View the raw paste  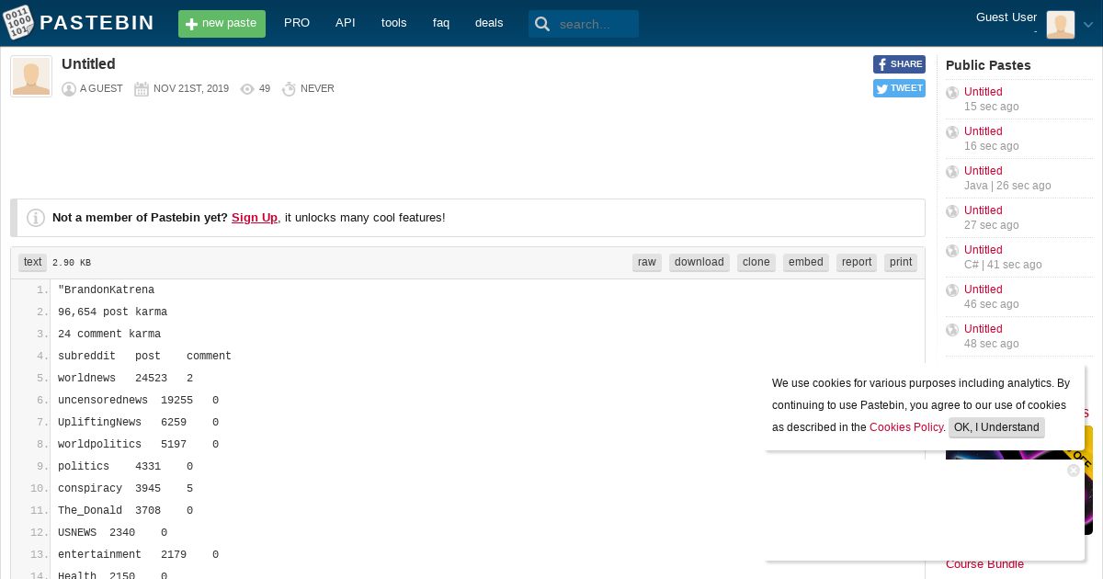647,262
